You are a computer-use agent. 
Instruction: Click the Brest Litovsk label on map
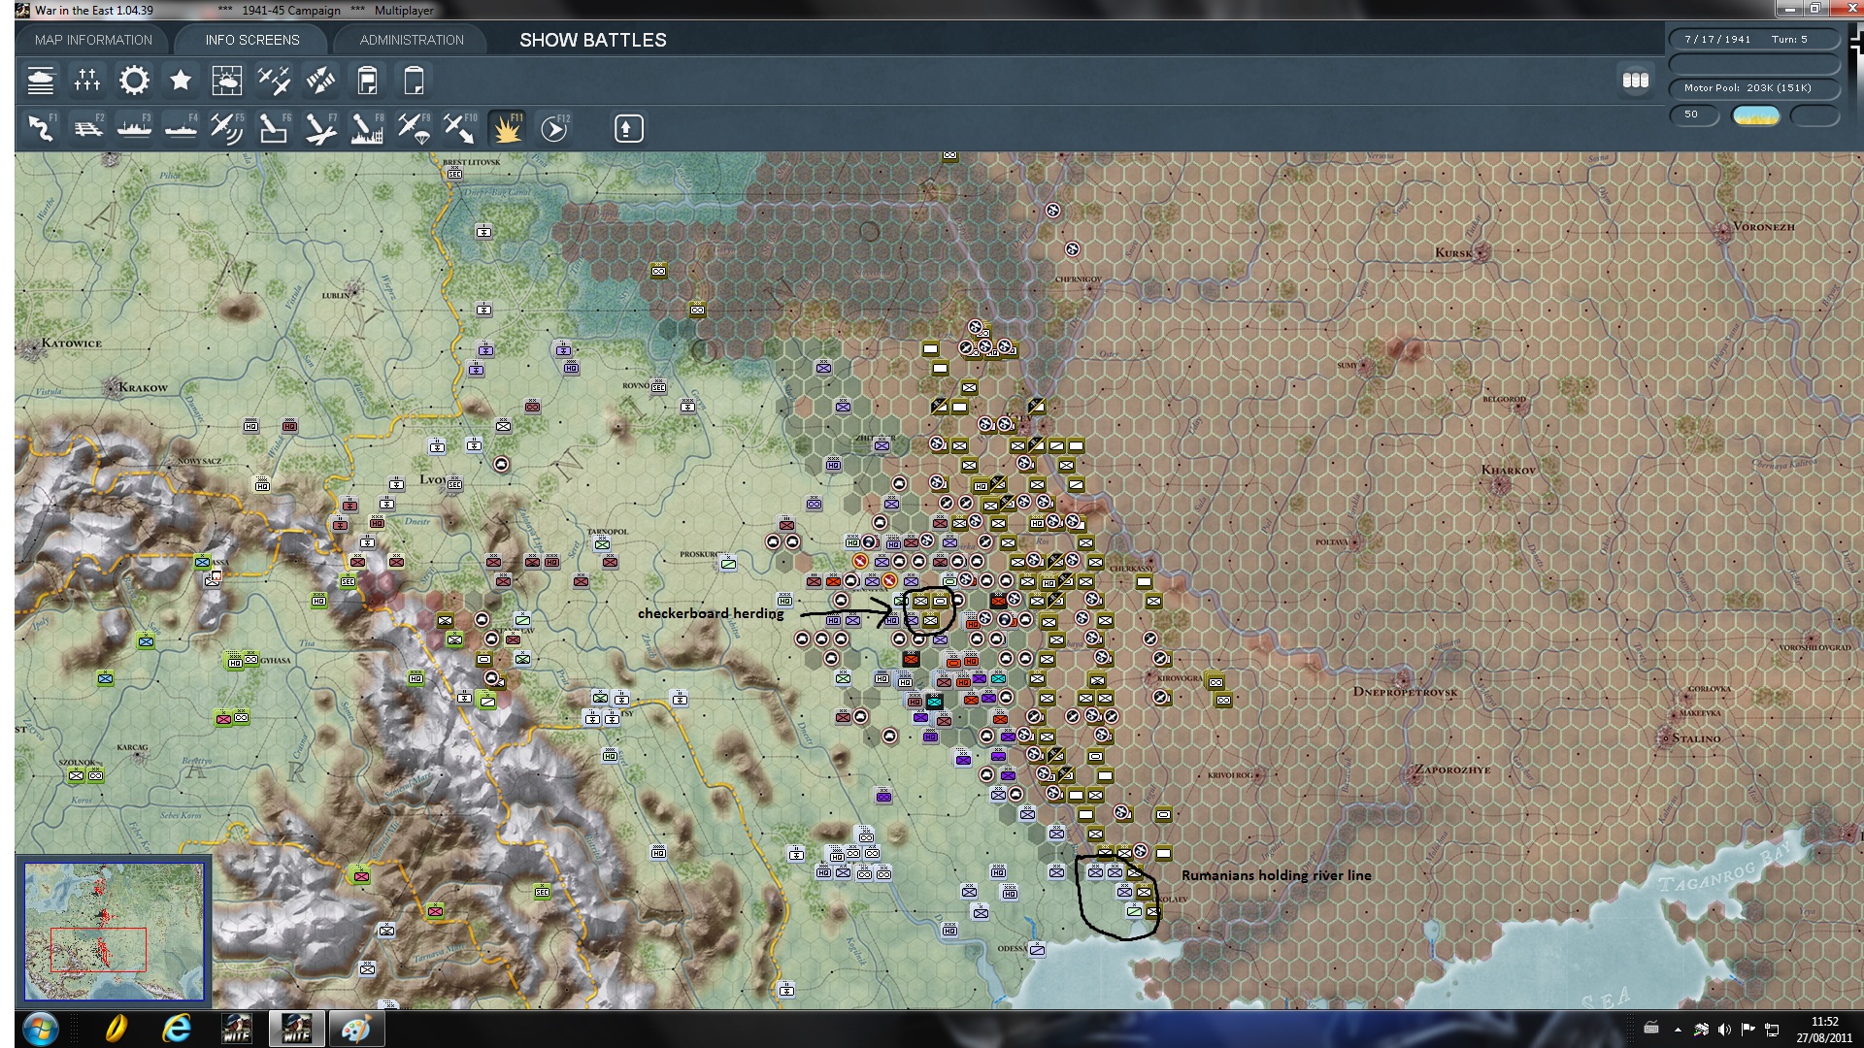471,162
